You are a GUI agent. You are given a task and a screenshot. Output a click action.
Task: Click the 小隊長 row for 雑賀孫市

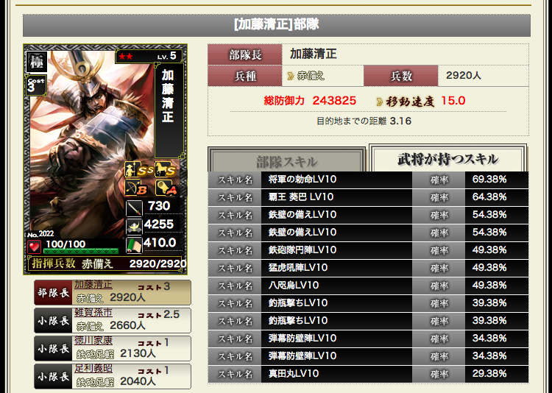coord(113,320)
